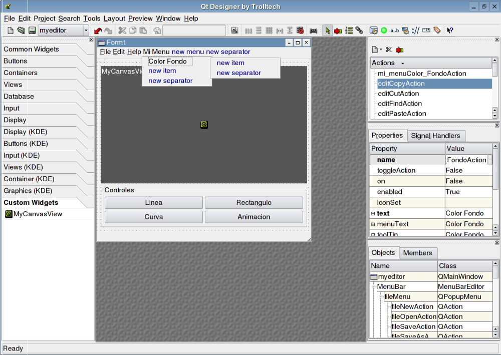
Task: Click the red Undo arrow icon
Action: tap(98, 31)
